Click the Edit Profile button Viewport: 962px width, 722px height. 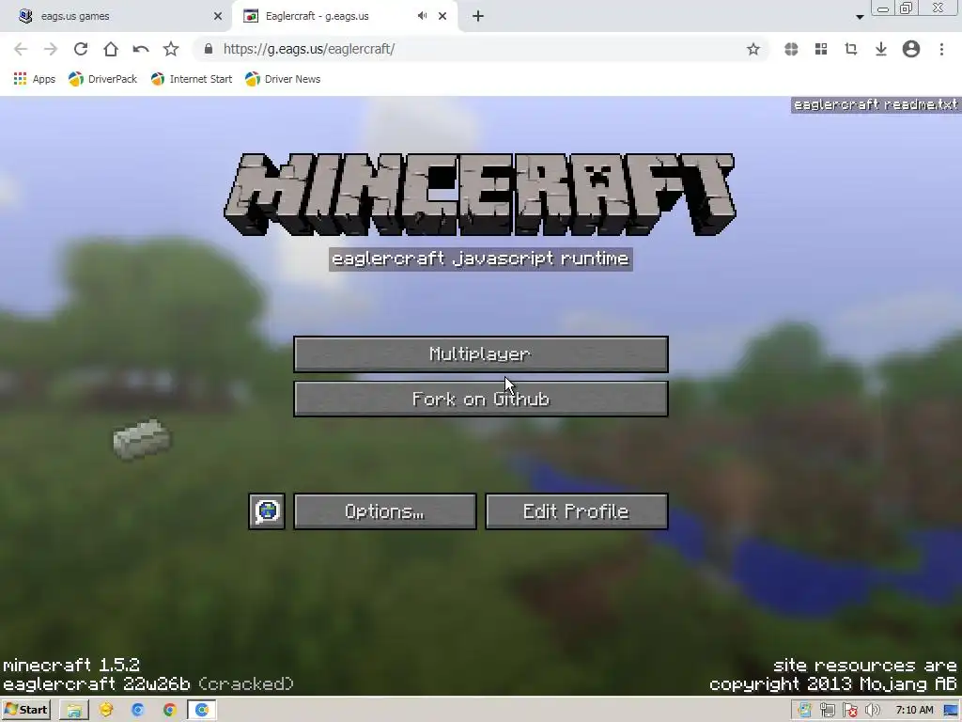click(576, 511)
